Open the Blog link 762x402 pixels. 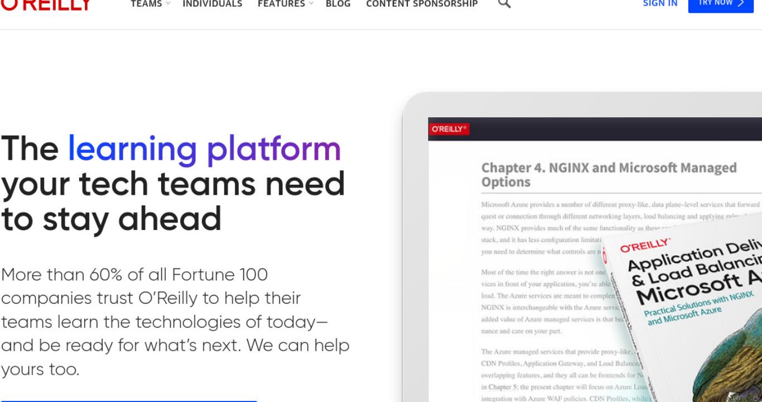pyautogui.click(x=338, y=4)
